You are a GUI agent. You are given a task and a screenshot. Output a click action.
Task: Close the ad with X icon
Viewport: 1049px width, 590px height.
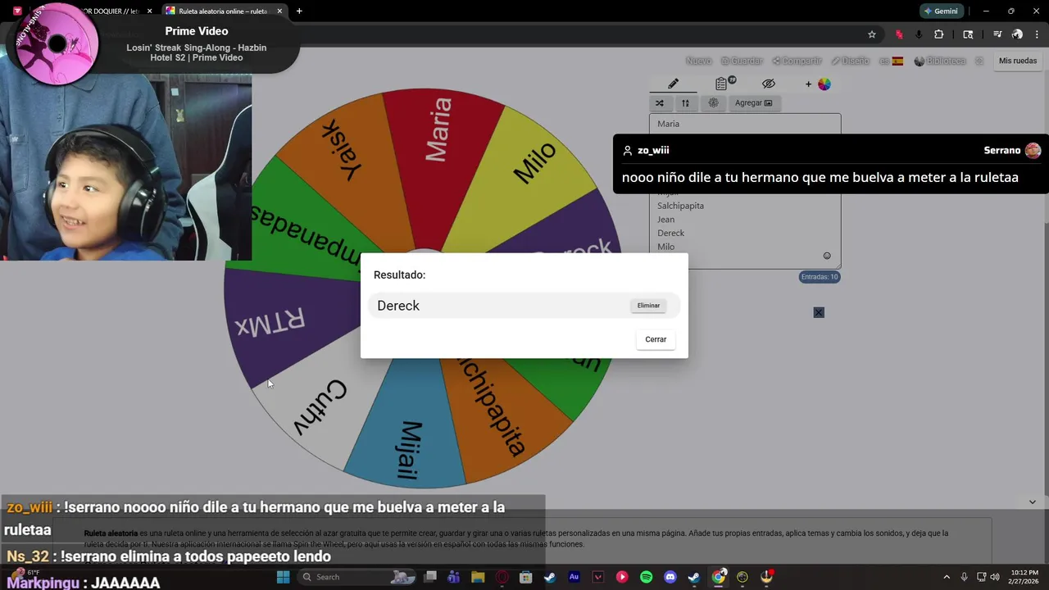pos(819,312)
